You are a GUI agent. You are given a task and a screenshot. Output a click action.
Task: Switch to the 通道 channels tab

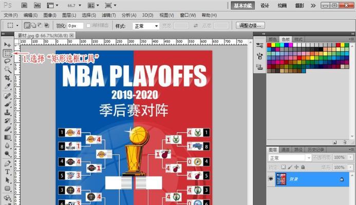coord(286,150)
